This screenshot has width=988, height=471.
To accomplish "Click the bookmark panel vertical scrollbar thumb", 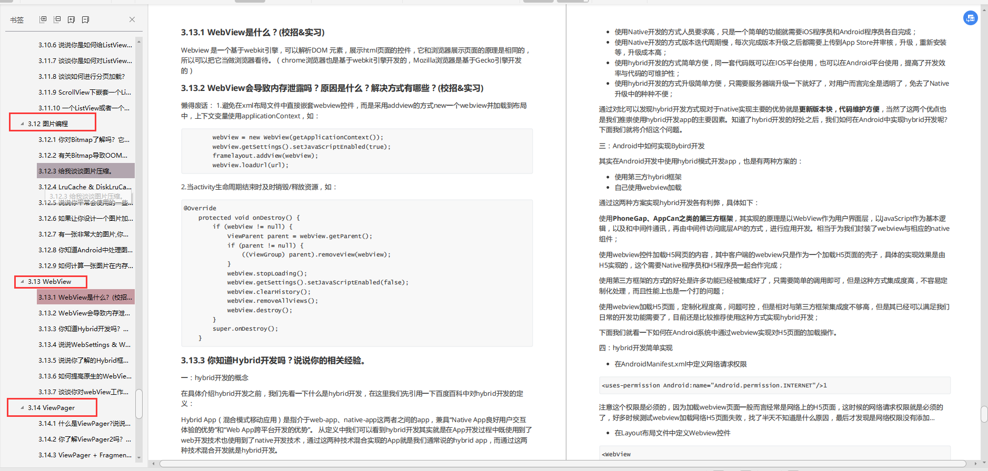I will (139, 404).
